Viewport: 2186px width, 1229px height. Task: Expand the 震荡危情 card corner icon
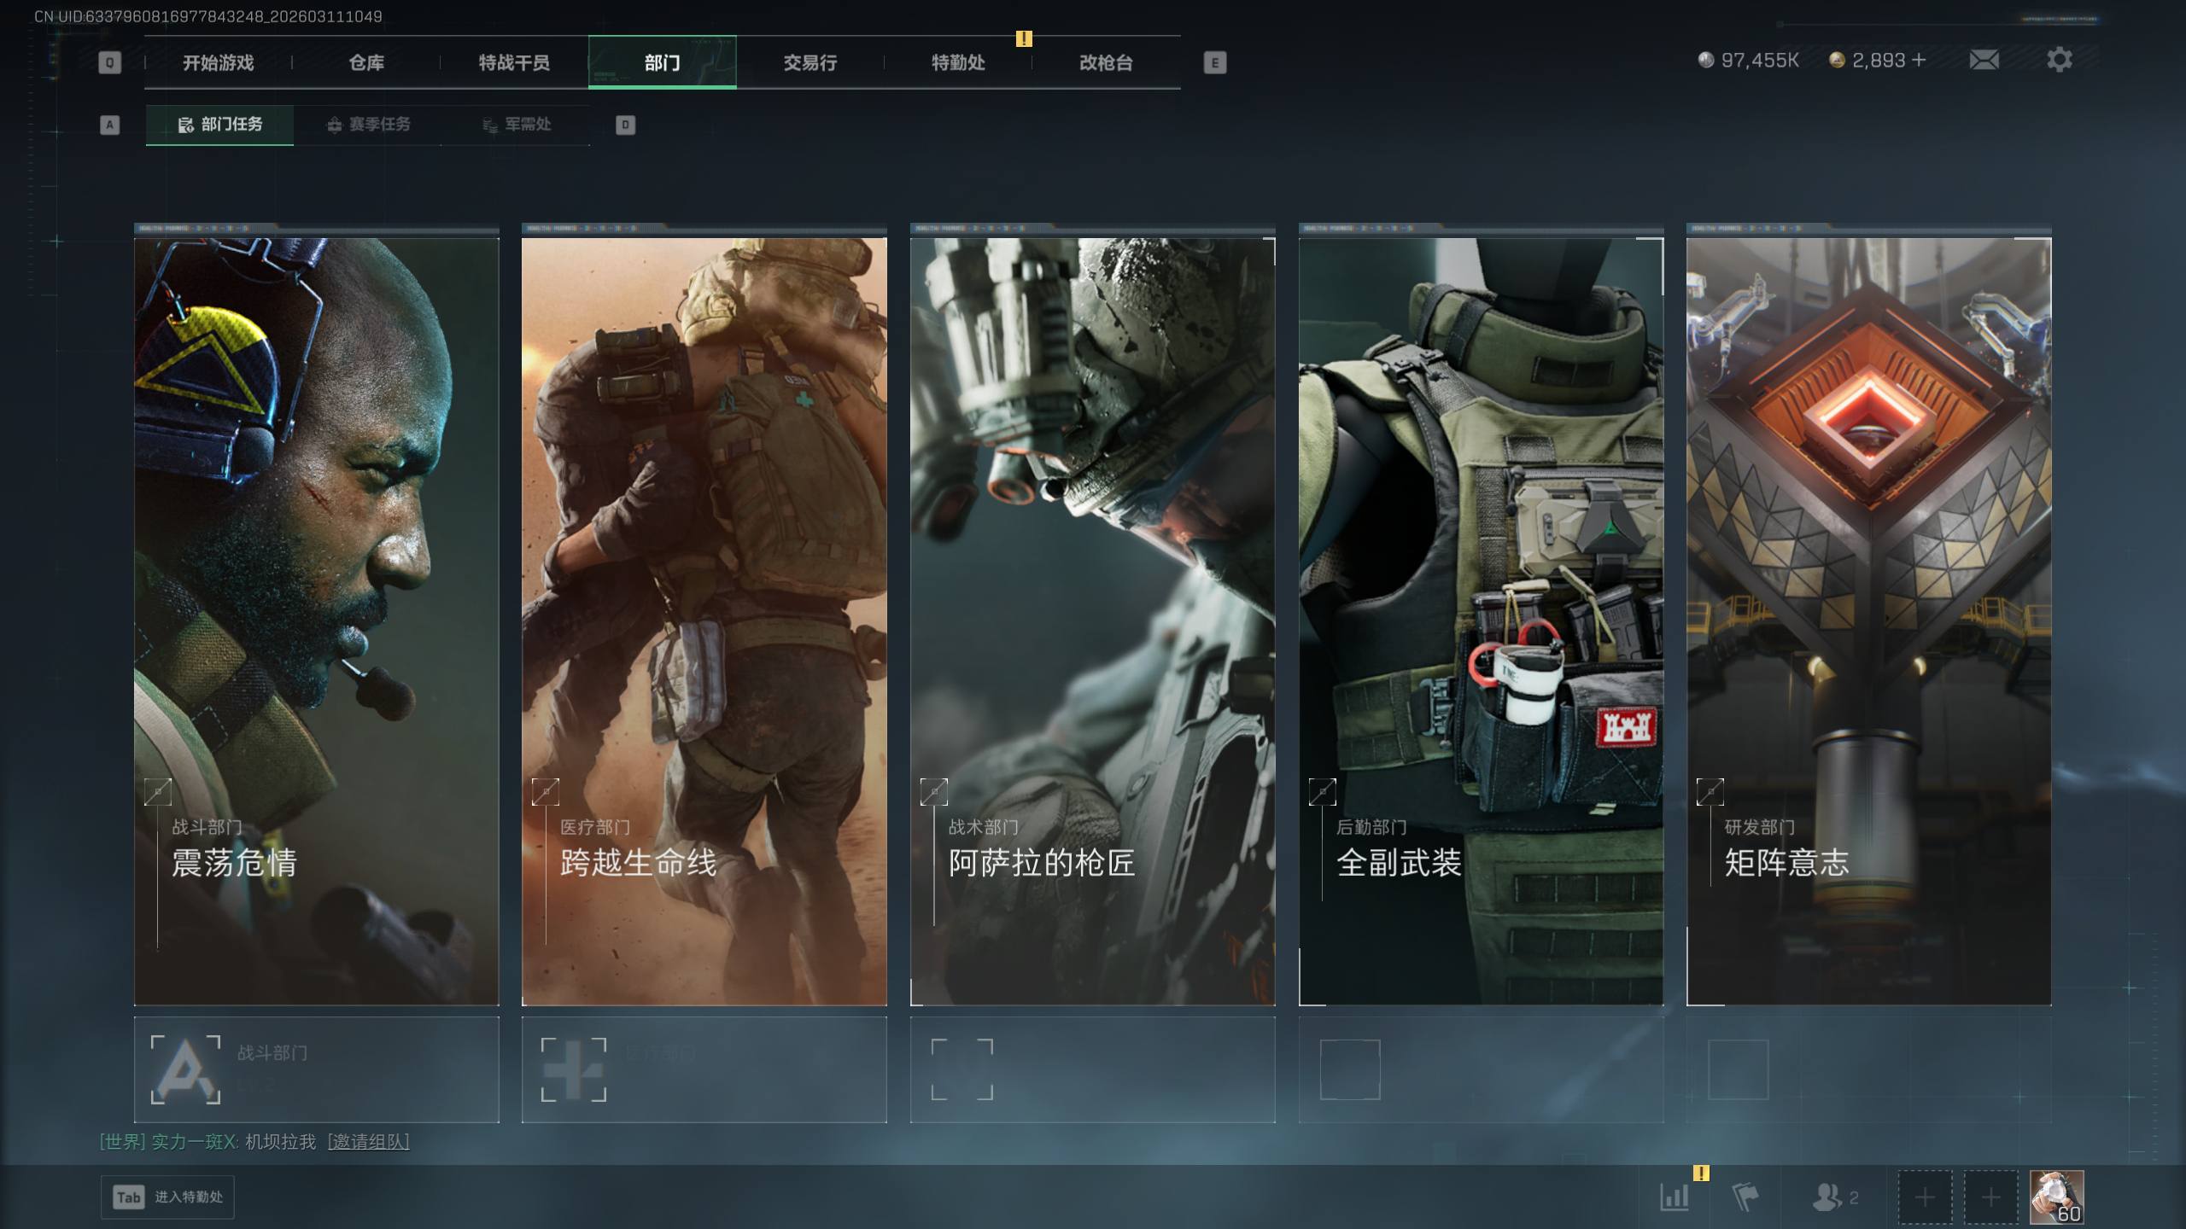tap(158, 792)
